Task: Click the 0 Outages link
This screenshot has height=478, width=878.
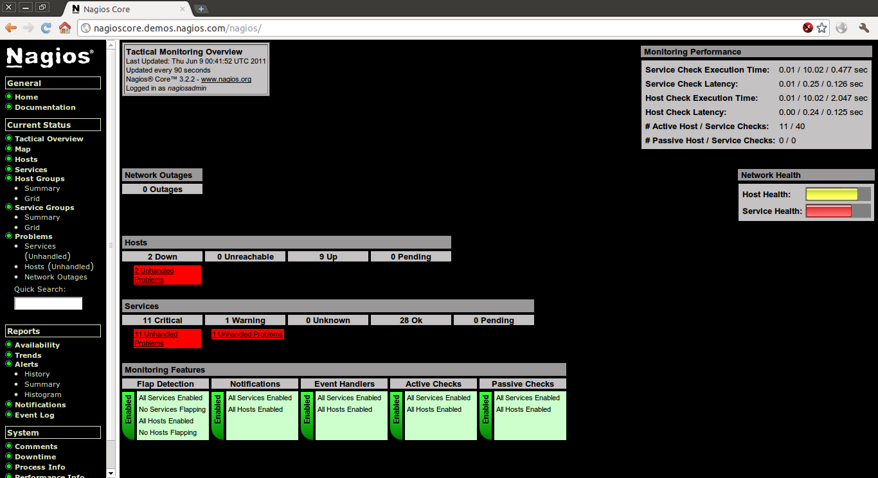Action: (163, 189)
